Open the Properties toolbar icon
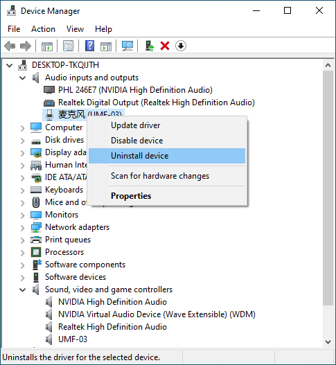This screenshot has height=365, width=336. pos(68,46)
